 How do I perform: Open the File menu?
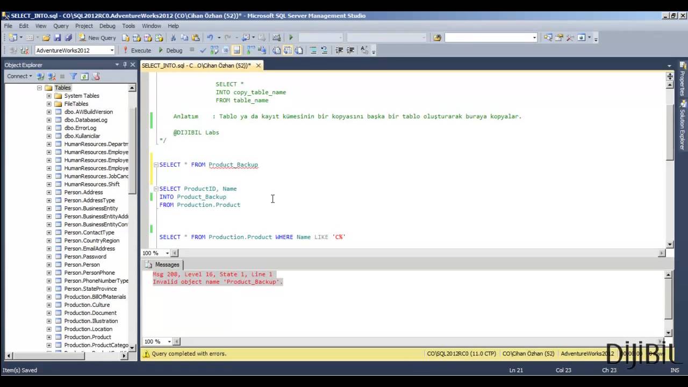click(8, 26)
